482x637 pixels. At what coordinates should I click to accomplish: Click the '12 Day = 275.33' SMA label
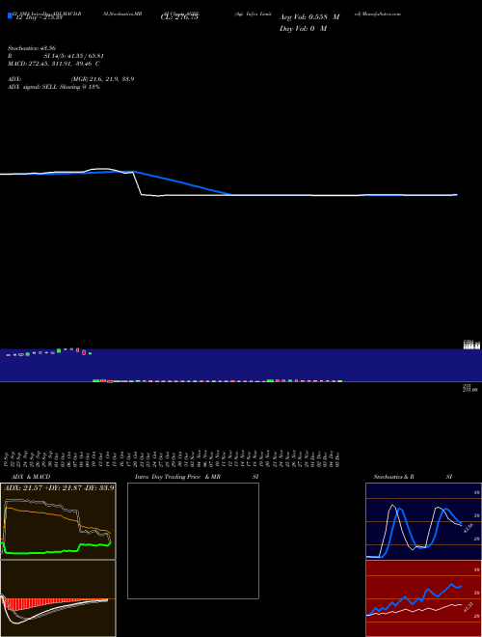39,17
